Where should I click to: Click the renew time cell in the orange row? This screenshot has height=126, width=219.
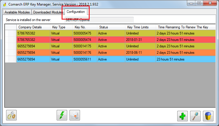point(186,53)
